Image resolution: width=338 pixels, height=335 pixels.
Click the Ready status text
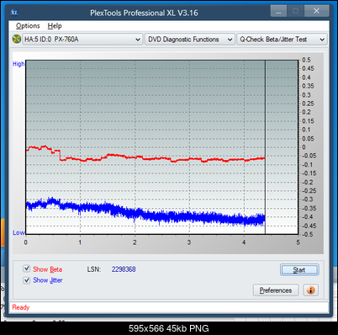21,307
